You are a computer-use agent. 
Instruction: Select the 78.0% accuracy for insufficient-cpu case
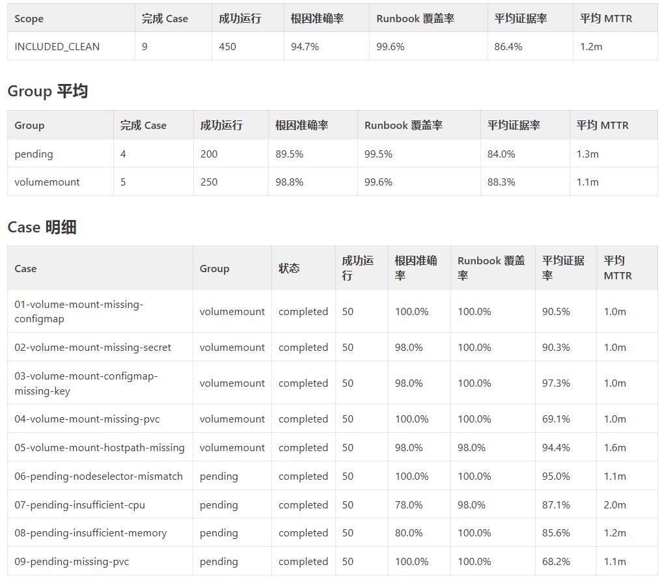(409, 504)
